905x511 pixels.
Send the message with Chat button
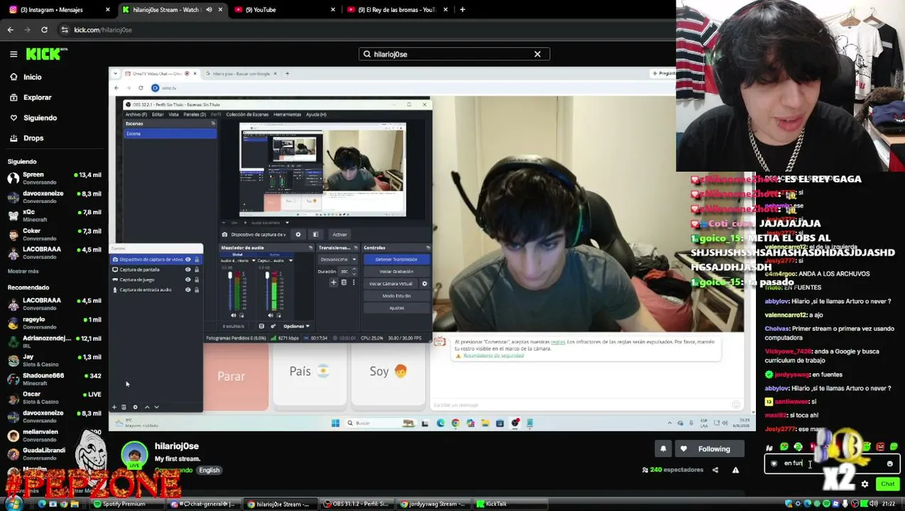click(x=887, y=484)
